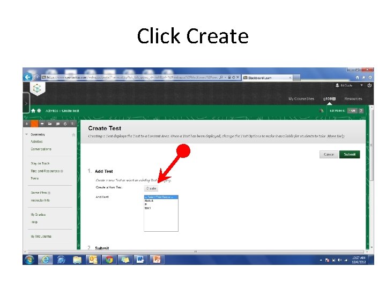Screen dimensions: 386x289
Task: Open the Resources tab
Action: pos(353,99)
